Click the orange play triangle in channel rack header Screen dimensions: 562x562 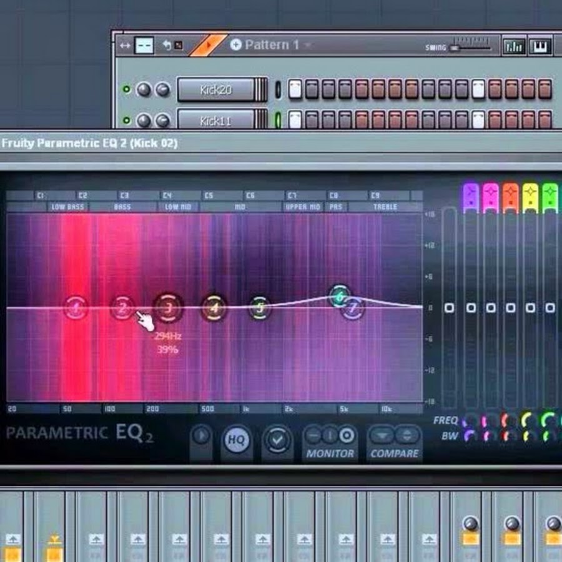click(x=208, y=45)
